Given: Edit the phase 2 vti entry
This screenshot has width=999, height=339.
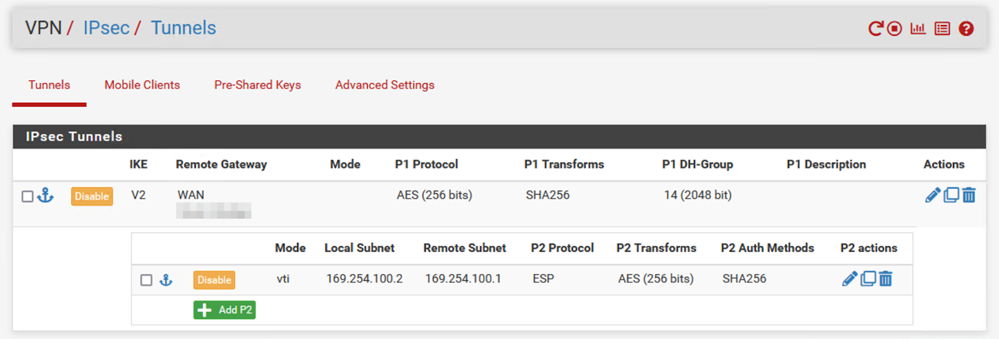Looking at the screenshot, I should 850,279.
